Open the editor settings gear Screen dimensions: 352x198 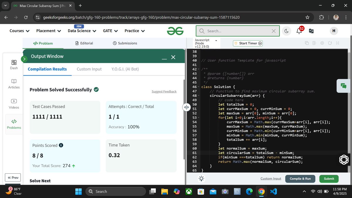[322, 43]
